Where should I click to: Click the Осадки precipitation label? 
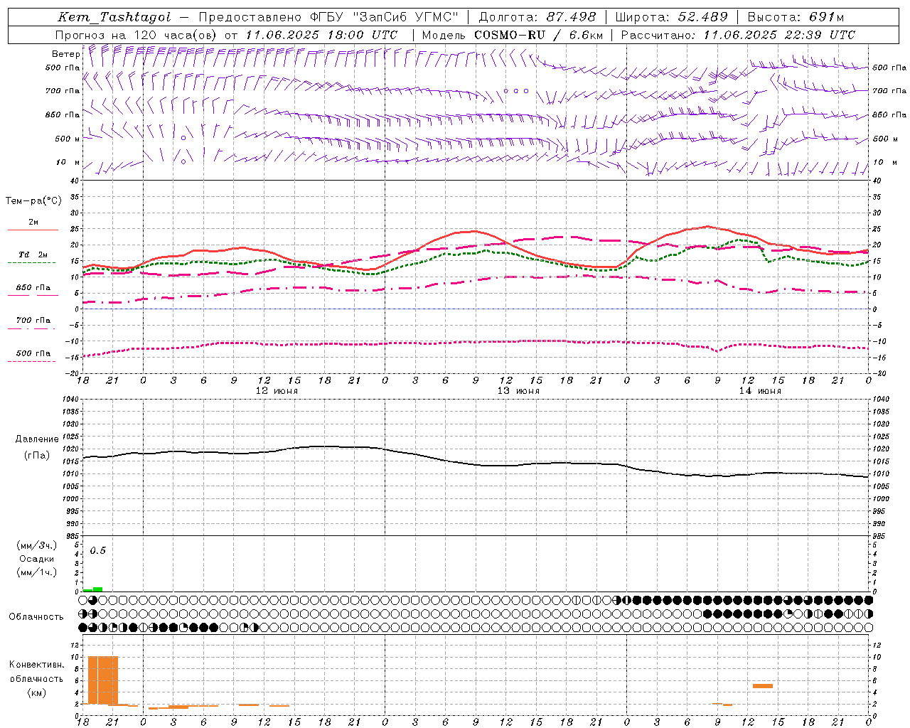[x=37, y=559]
